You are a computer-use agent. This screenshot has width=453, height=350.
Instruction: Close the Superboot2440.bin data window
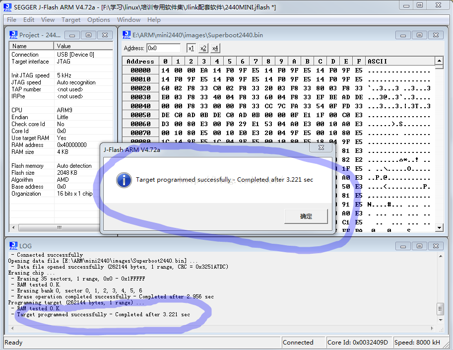436,35
